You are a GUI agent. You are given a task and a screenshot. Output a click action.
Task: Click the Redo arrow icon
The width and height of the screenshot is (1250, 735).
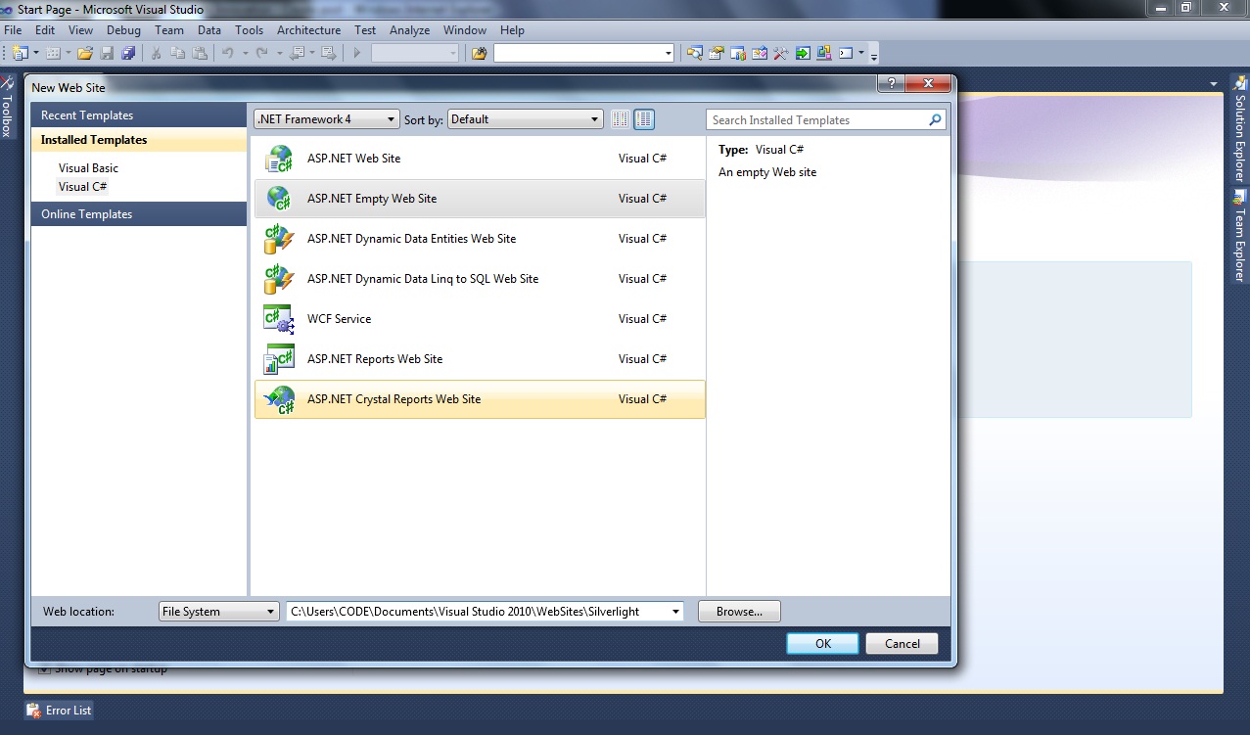coord(262,53)
